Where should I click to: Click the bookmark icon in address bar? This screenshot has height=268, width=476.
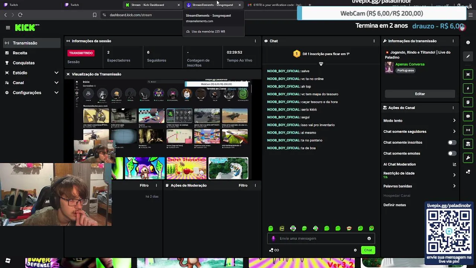tap(94, 15)
